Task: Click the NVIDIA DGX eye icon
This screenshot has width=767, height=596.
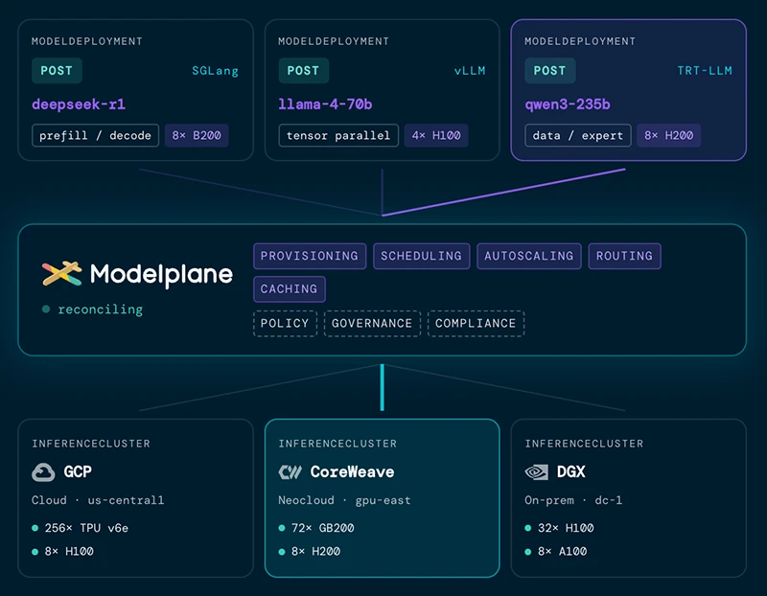Action: click(x=537, y=472)
